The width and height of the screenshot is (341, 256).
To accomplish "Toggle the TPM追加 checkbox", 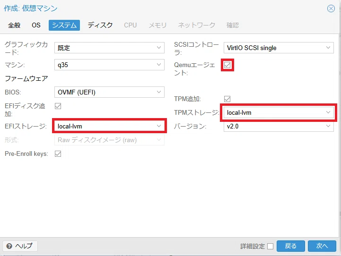I will pyautogui.click(x=227, y=99).
